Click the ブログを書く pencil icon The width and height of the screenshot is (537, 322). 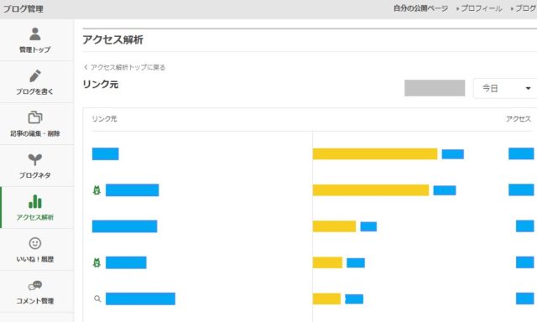35,76
